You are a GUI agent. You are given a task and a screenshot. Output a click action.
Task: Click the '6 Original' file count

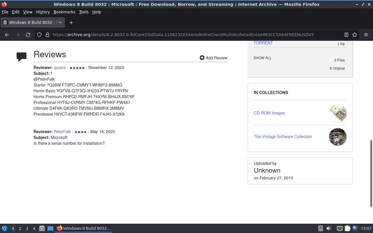tap(337, 68)
